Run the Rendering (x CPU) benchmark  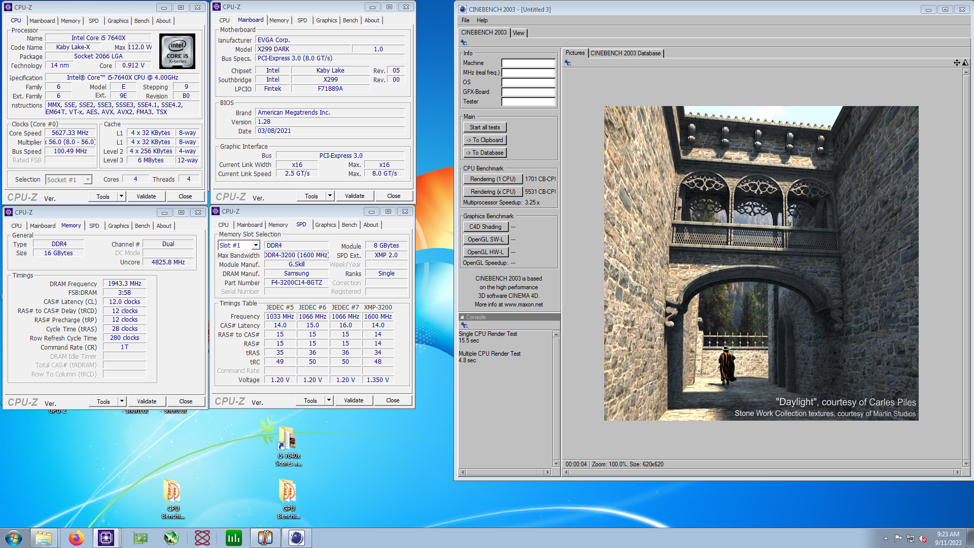tap(493, 192)
